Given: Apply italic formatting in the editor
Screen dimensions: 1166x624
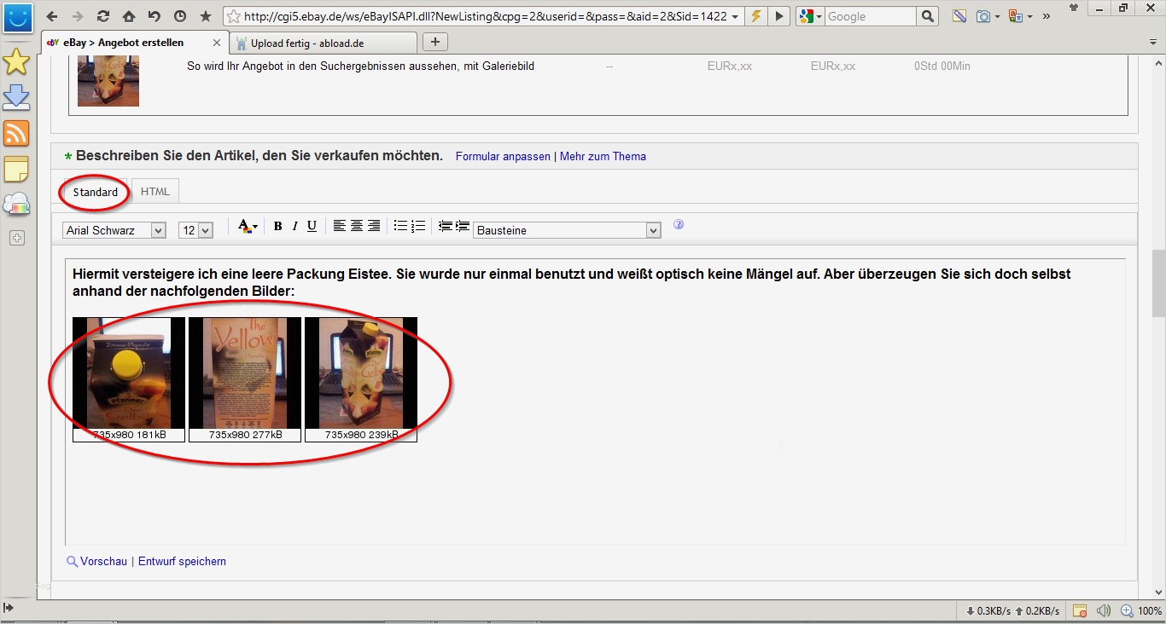Looking at the screenshot, I should (294, 226).
